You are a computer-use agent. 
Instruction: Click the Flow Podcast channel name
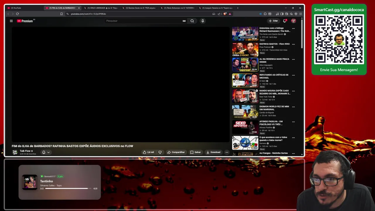coord(265,47)
